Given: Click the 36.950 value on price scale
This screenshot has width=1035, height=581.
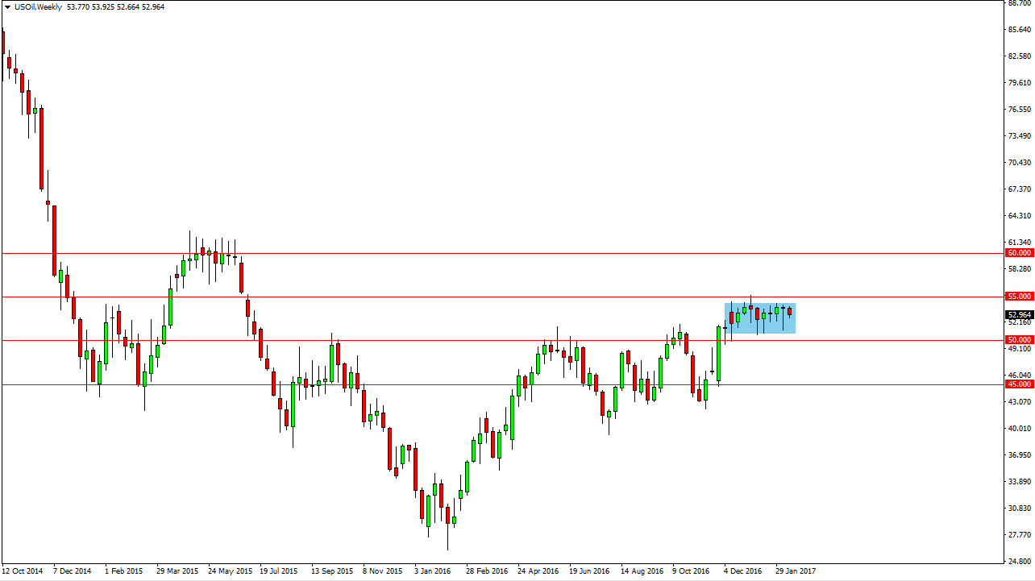Looking at the screenshot, I should [x=1019, y=455].
